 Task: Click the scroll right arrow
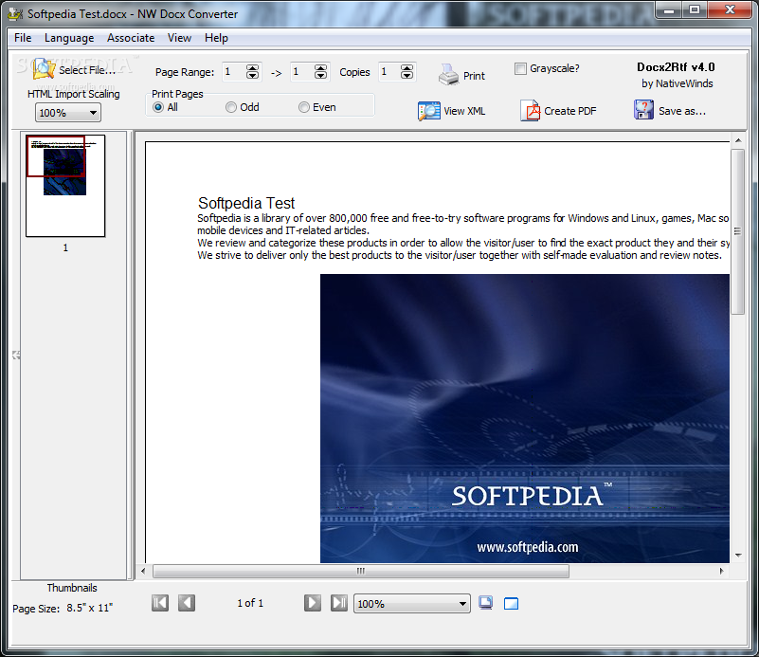point(721,571)
